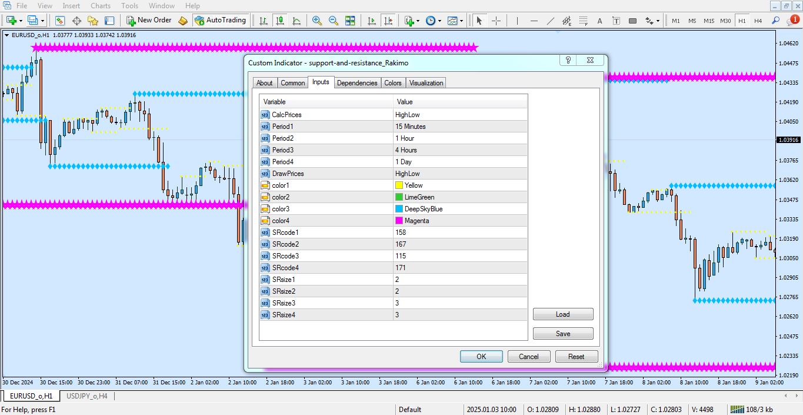The image size is (803, 415).
Task: Change CalcPrices value from HighLow
Action: point(459,114)
